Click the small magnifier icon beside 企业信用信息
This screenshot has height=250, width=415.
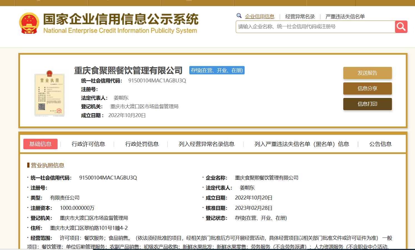[x=239, y=16]
